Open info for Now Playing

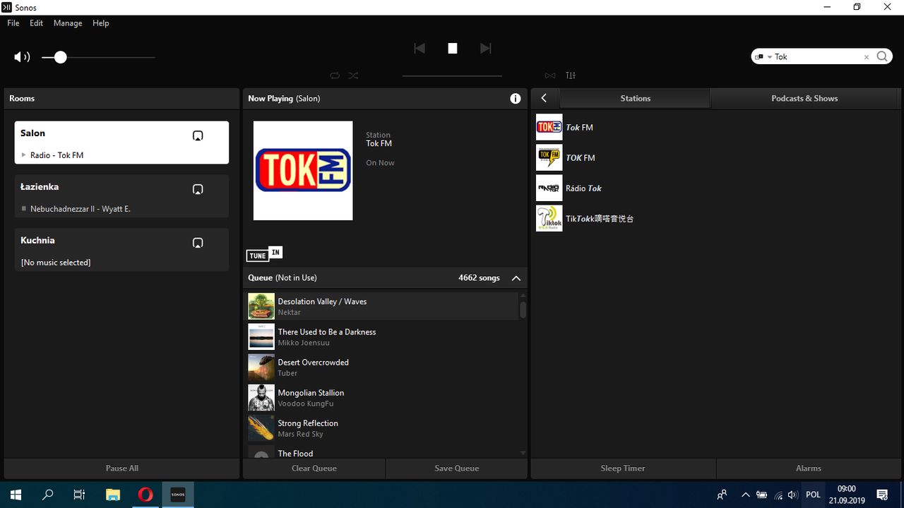point(516,99)
